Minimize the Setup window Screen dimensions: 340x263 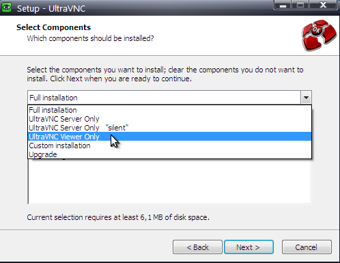pos(283,5)
